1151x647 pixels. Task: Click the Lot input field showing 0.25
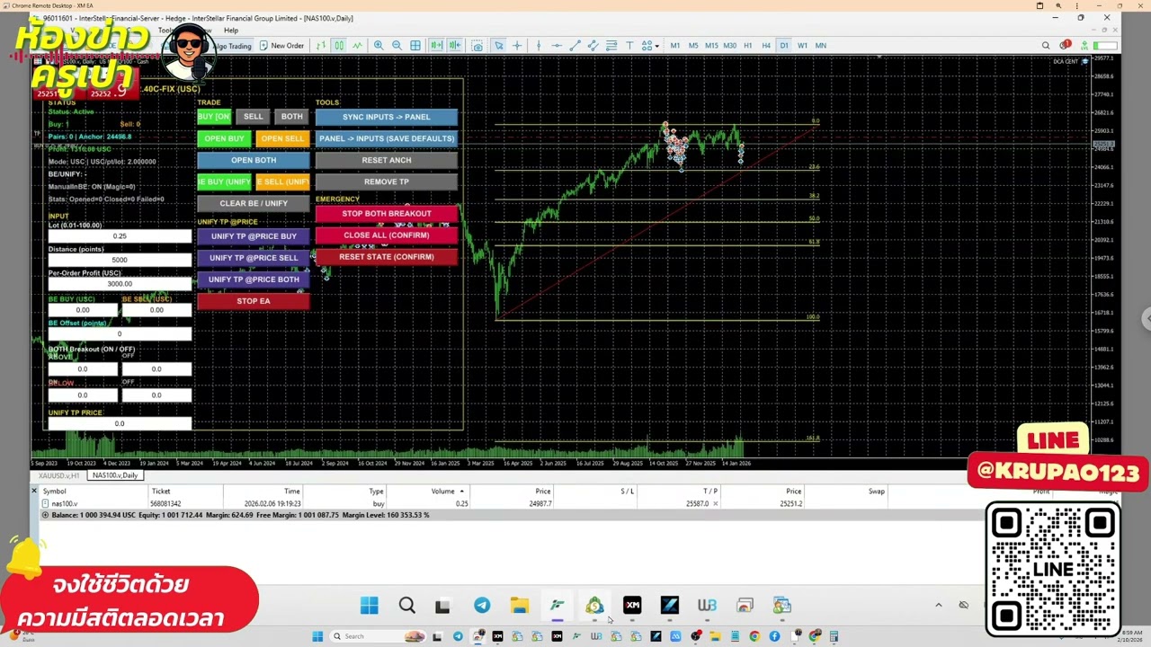(x=120, y=236)
